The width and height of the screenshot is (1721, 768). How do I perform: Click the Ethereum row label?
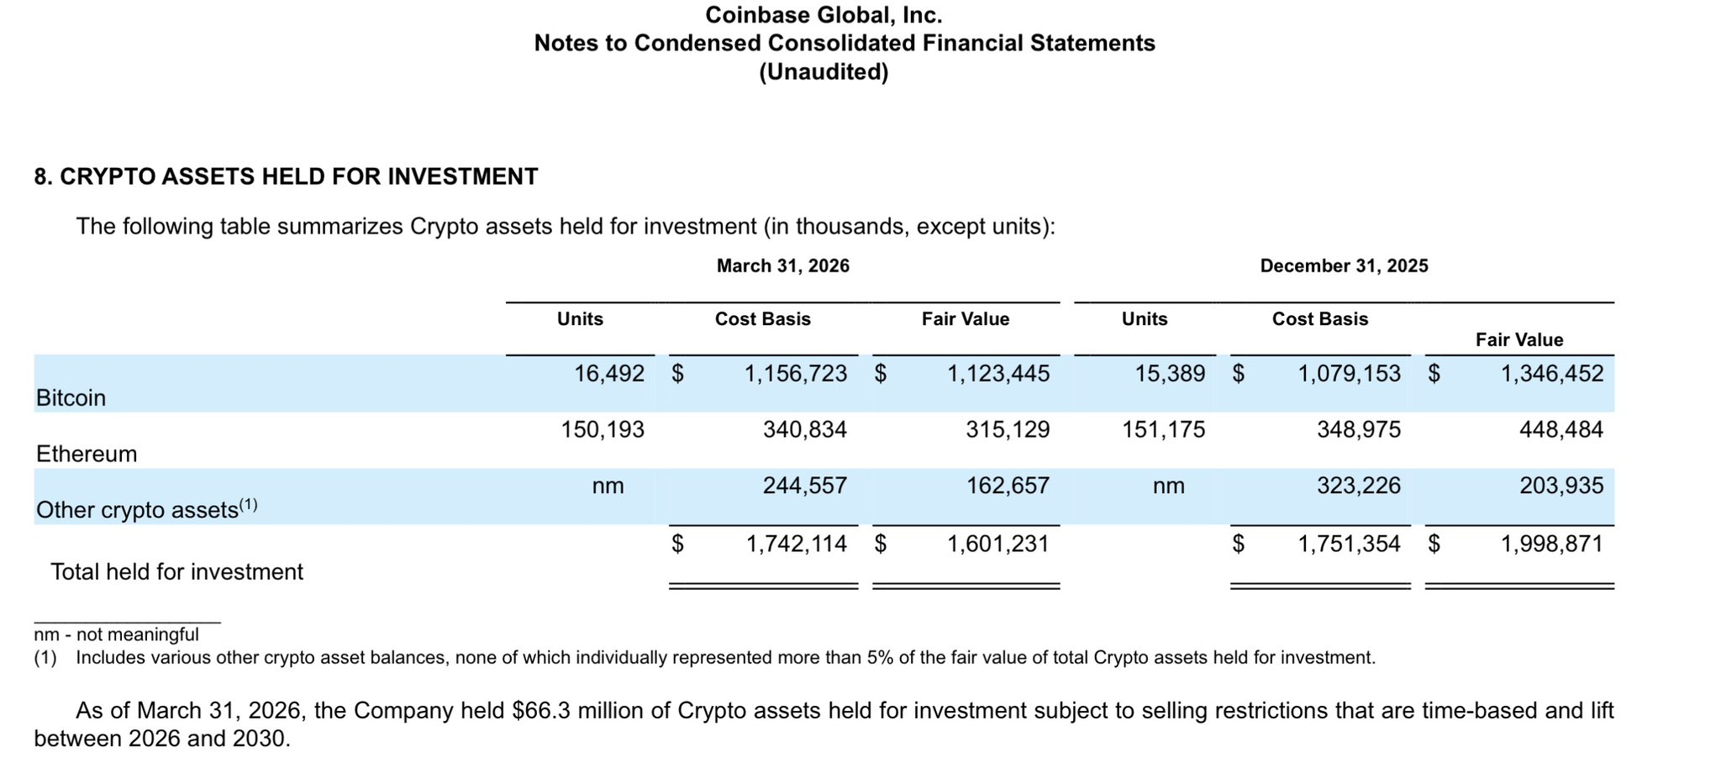coord(87,455)
